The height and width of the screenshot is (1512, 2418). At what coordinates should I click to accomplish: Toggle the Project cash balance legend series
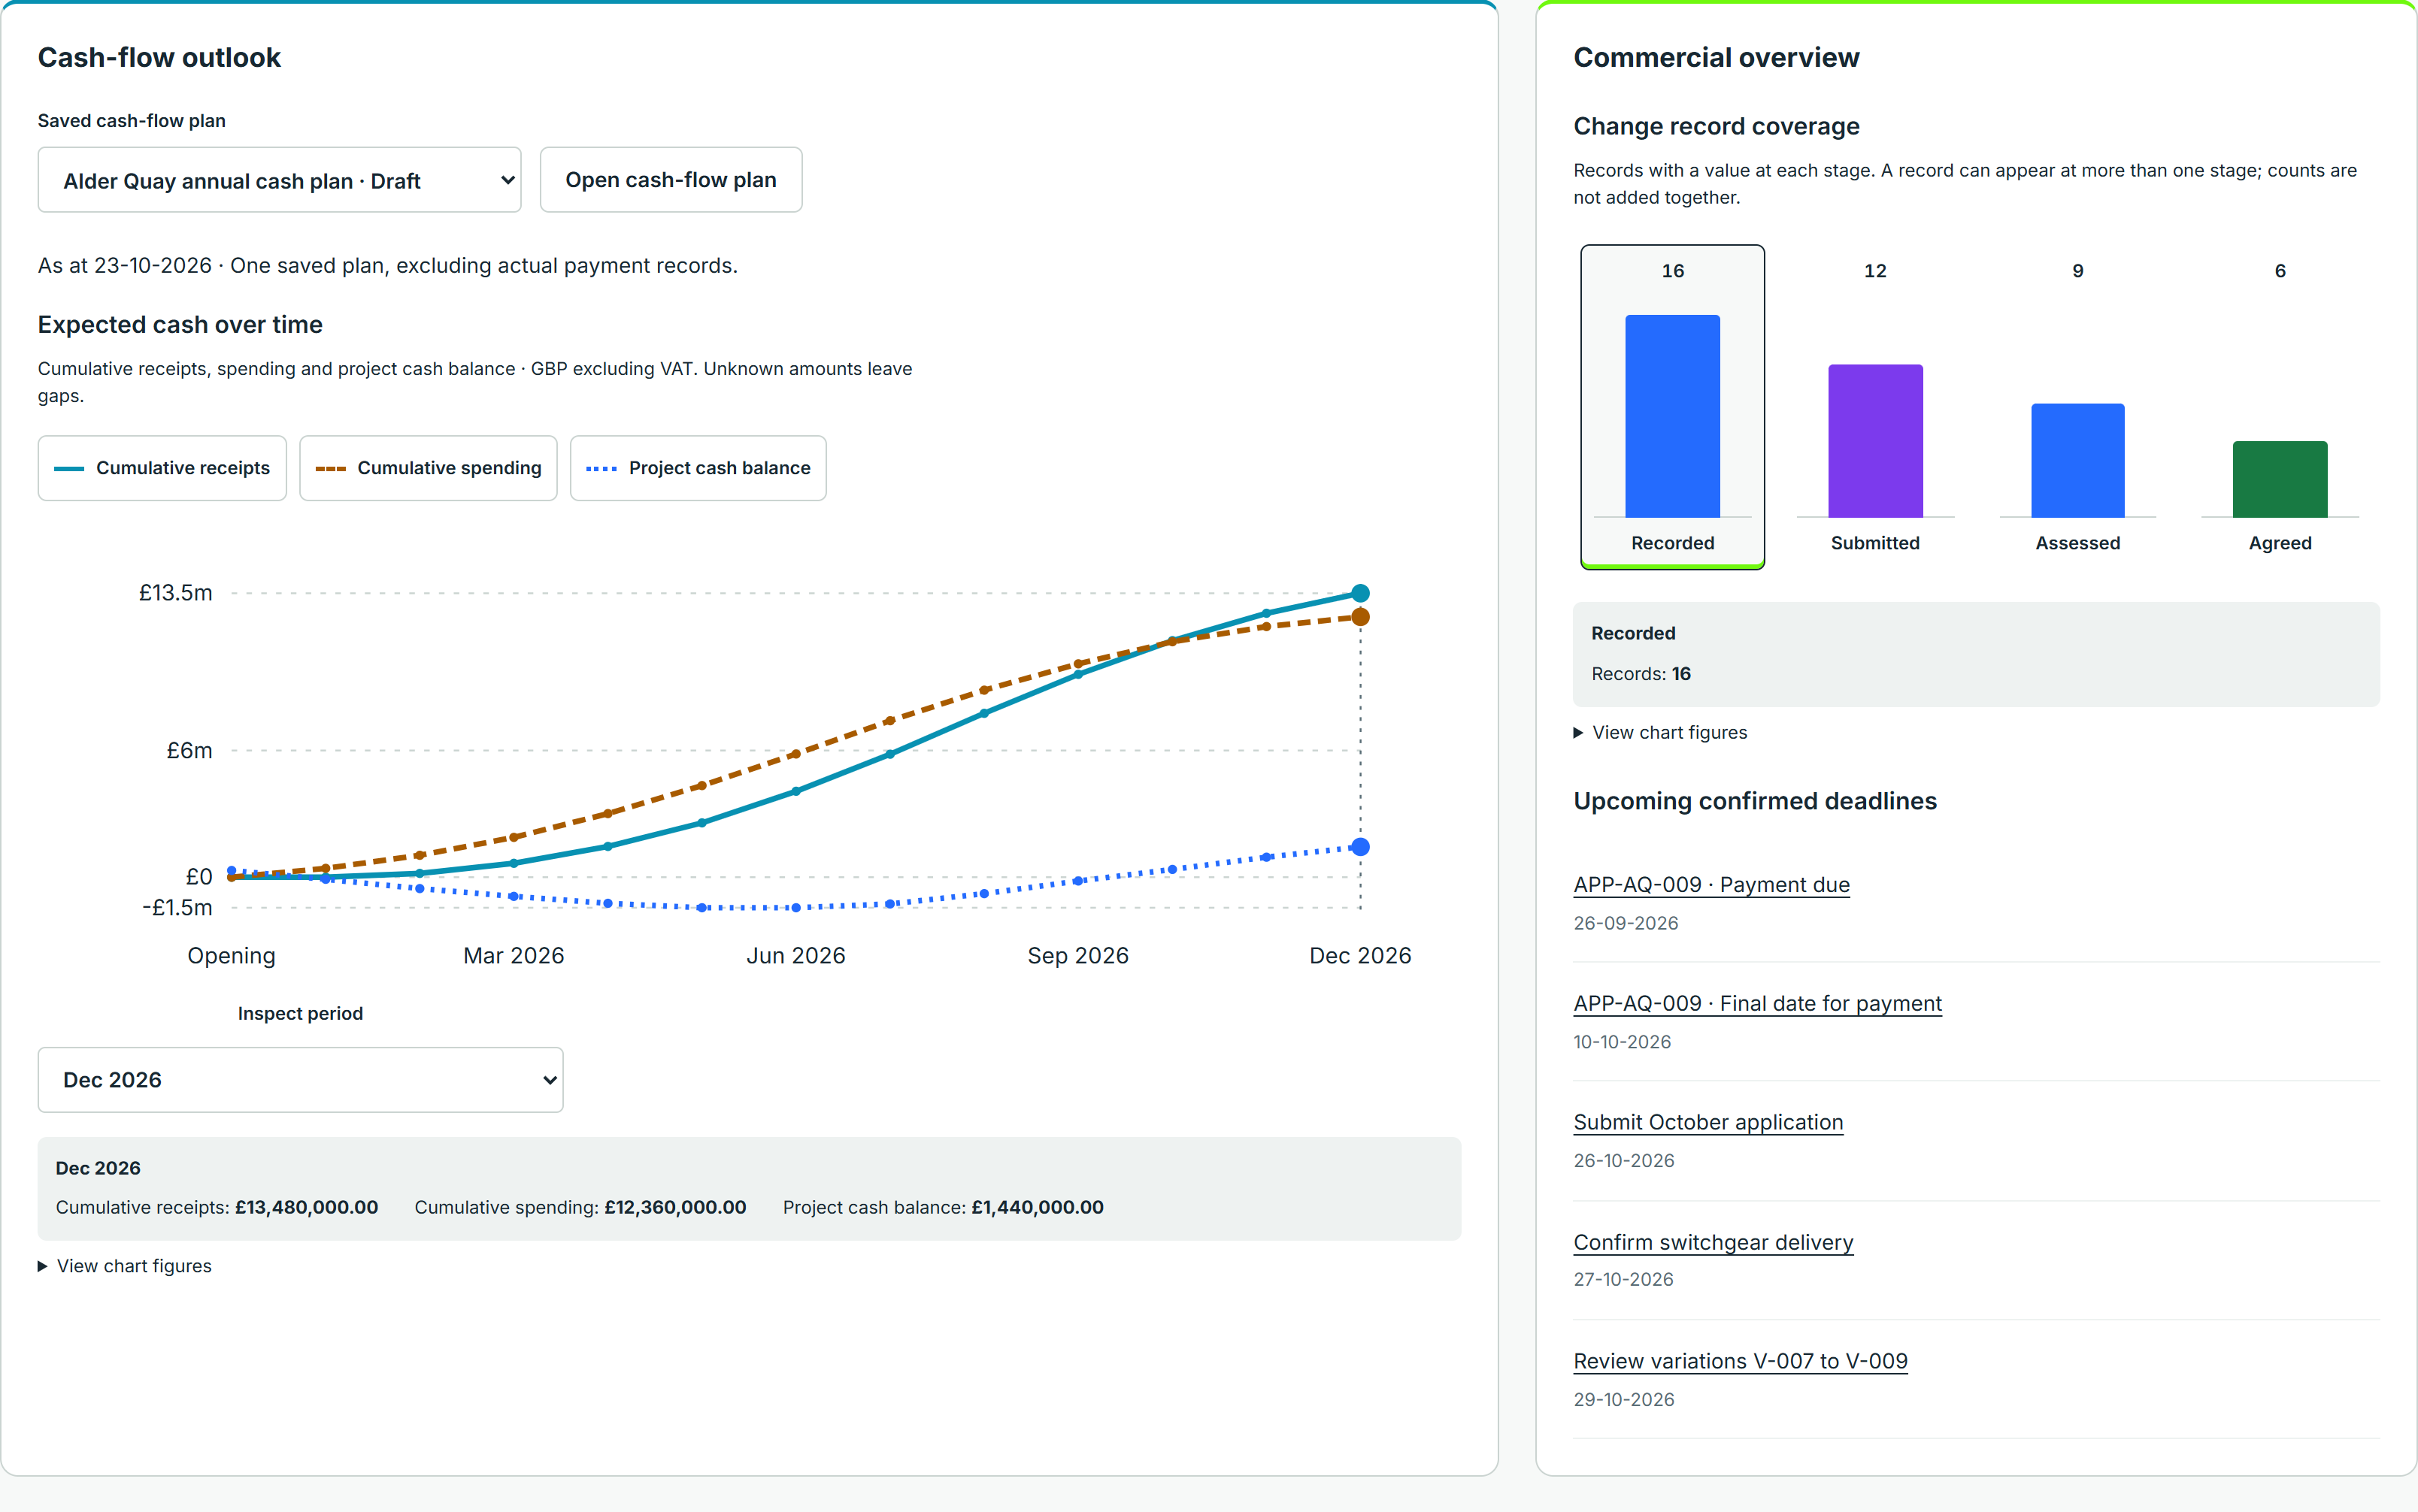point(698,468)
